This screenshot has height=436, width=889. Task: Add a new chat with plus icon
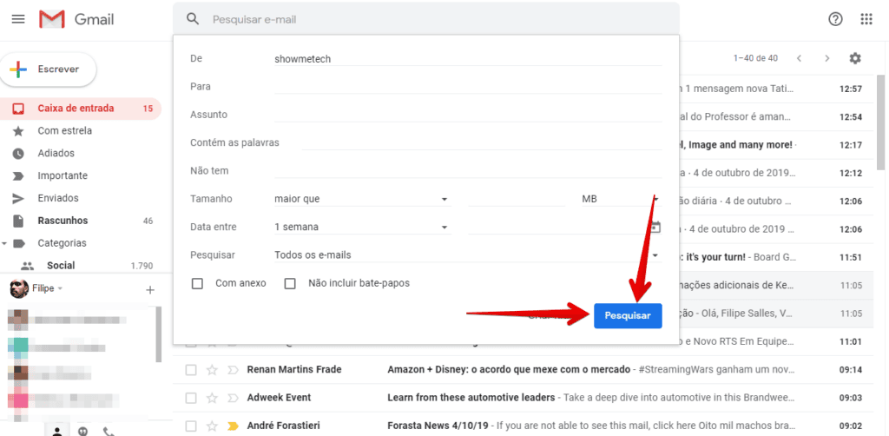click(150, 290)
